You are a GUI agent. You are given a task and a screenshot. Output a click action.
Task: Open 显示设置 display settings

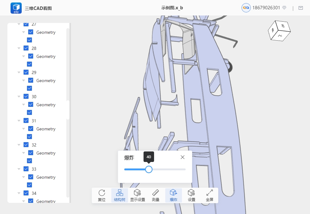pos(137,195)
